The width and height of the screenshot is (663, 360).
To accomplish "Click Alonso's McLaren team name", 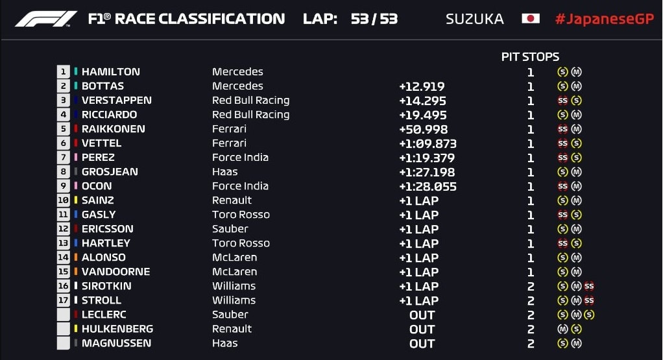I will (234, 258).
